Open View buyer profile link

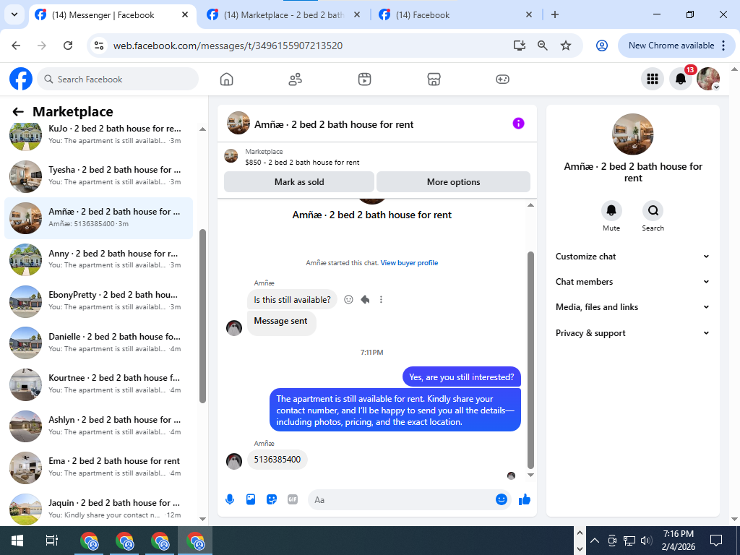coord(409,263)
